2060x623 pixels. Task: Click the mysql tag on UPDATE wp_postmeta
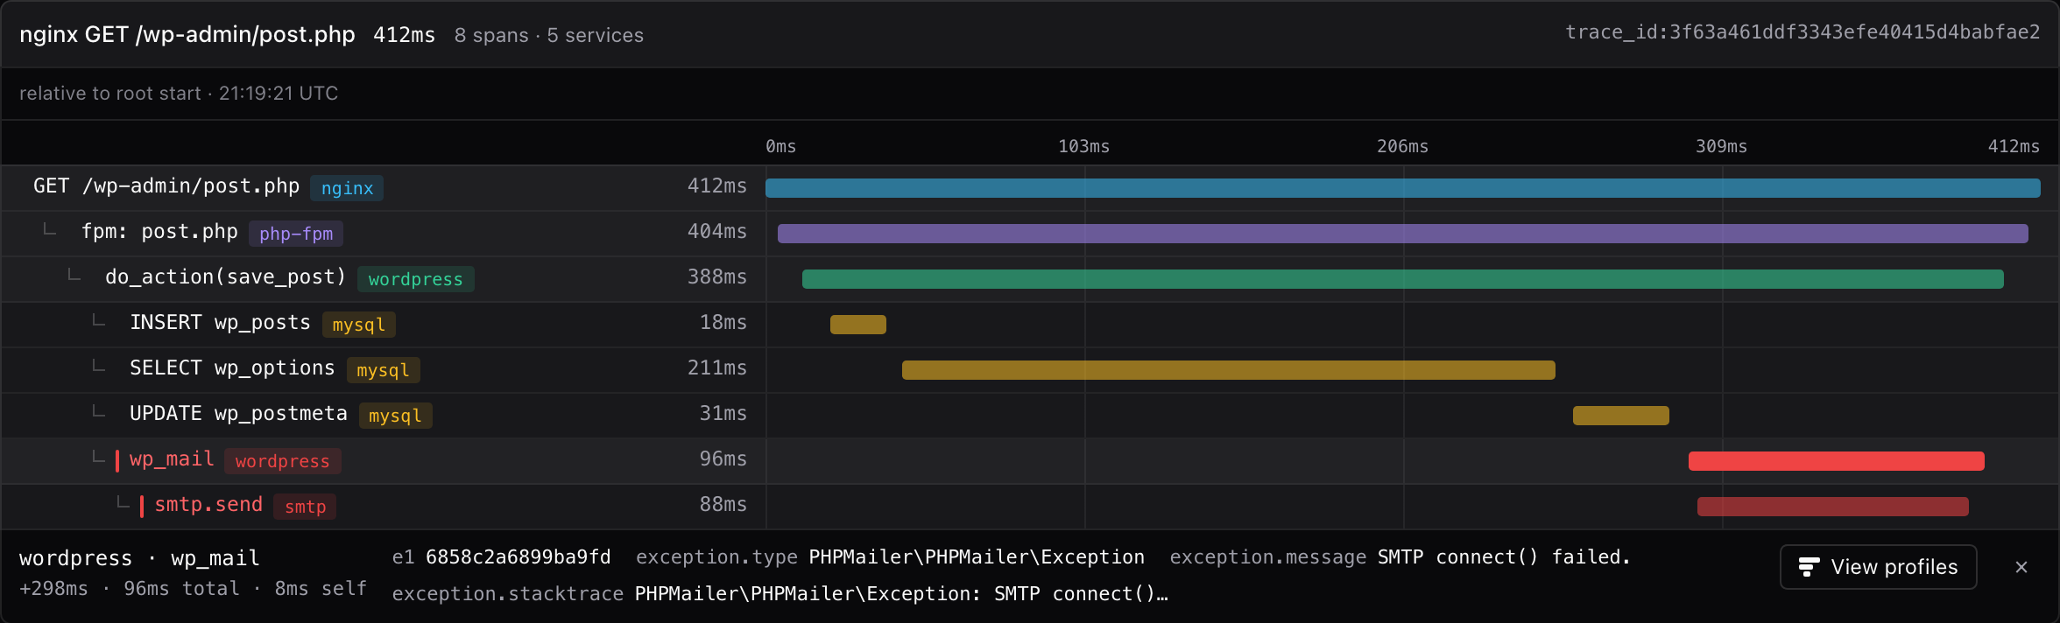coord(396,416)
